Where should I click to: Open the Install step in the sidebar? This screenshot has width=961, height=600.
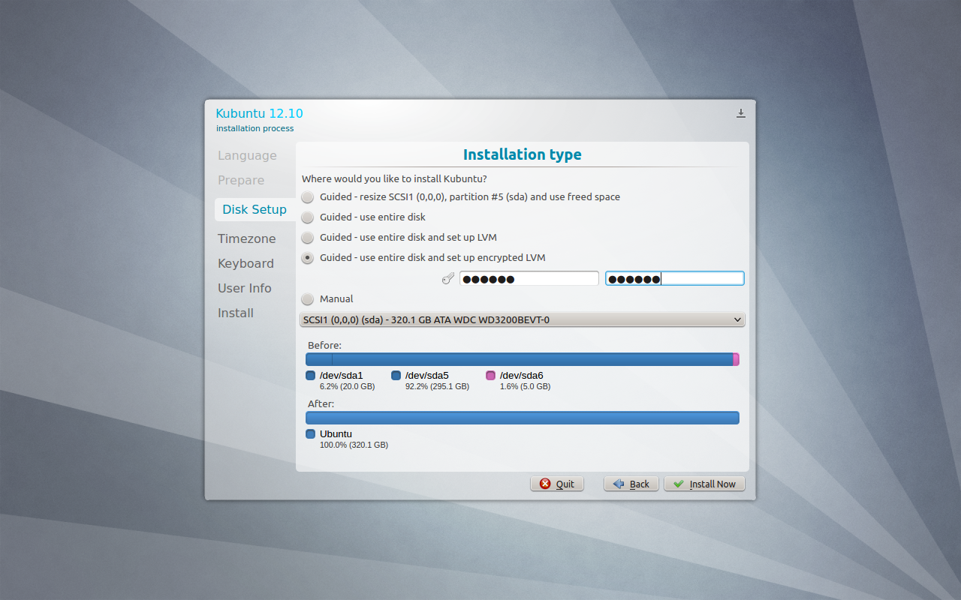(236, 313)
